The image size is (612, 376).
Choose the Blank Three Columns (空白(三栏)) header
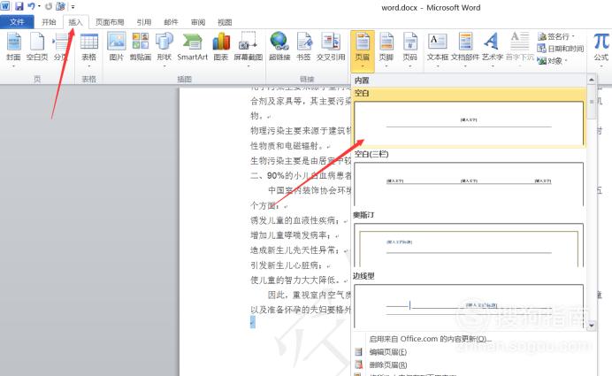pyautogui.click(x=469, y=184)
